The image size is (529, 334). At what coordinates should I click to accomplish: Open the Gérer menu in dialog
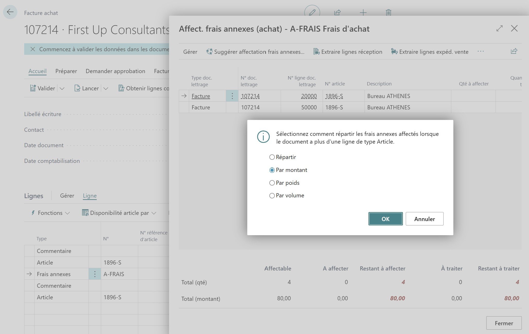(190, 52)
